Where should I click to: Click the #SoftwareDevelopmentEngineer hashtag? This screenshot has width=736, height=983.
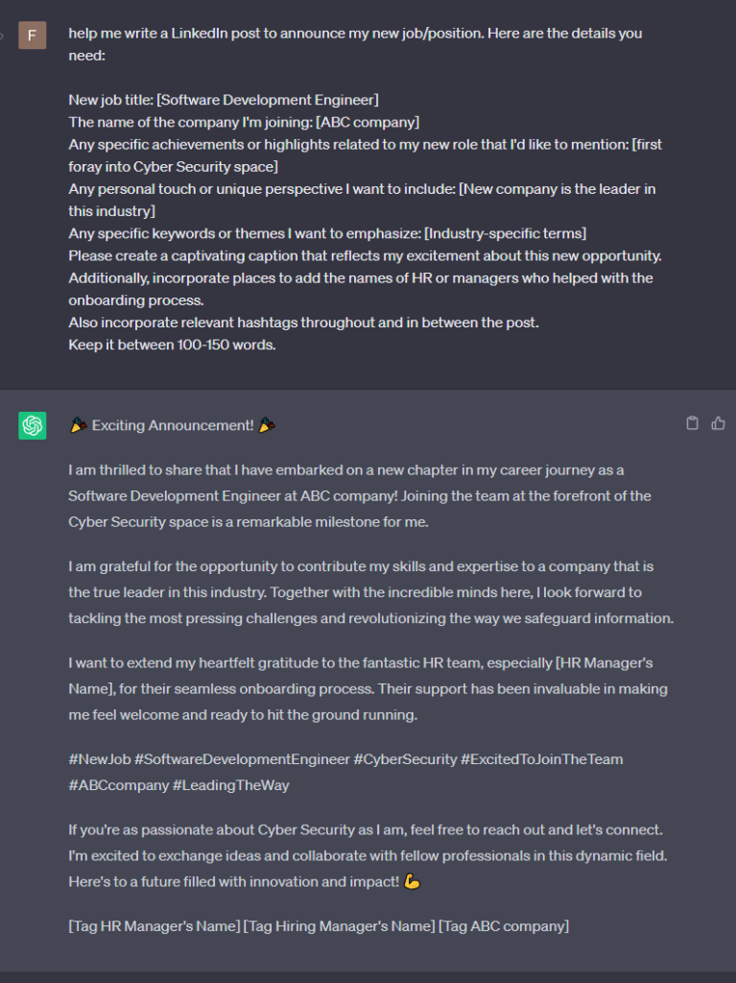click(x=242, y=759)
